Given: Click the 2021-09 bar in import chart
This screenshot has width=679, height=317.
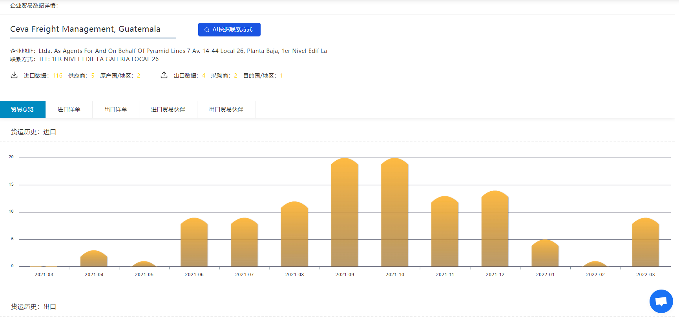Looking at the screenshot, I should pos(345,214).
